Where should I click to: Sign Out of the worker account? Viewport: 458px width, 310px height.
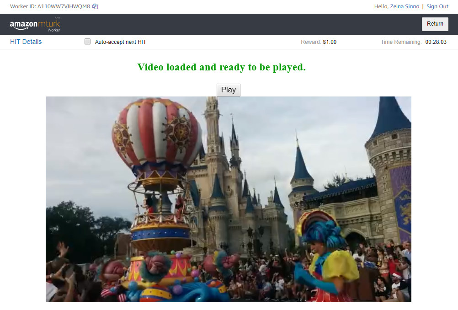(437, 6)
